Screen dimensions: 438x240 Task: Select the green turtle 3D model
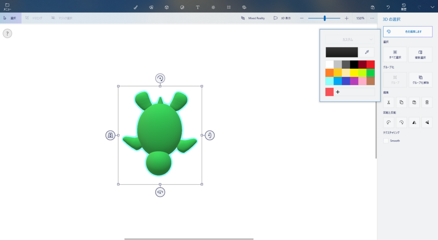click(x=160, y=133)
